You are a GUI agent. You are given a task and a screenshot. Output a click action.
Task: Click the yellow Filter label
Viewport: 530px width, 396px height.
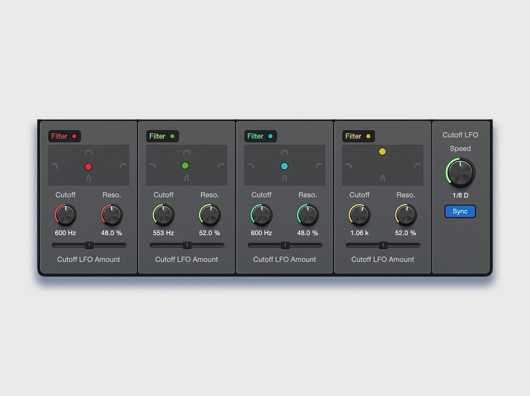coord(358,136)
